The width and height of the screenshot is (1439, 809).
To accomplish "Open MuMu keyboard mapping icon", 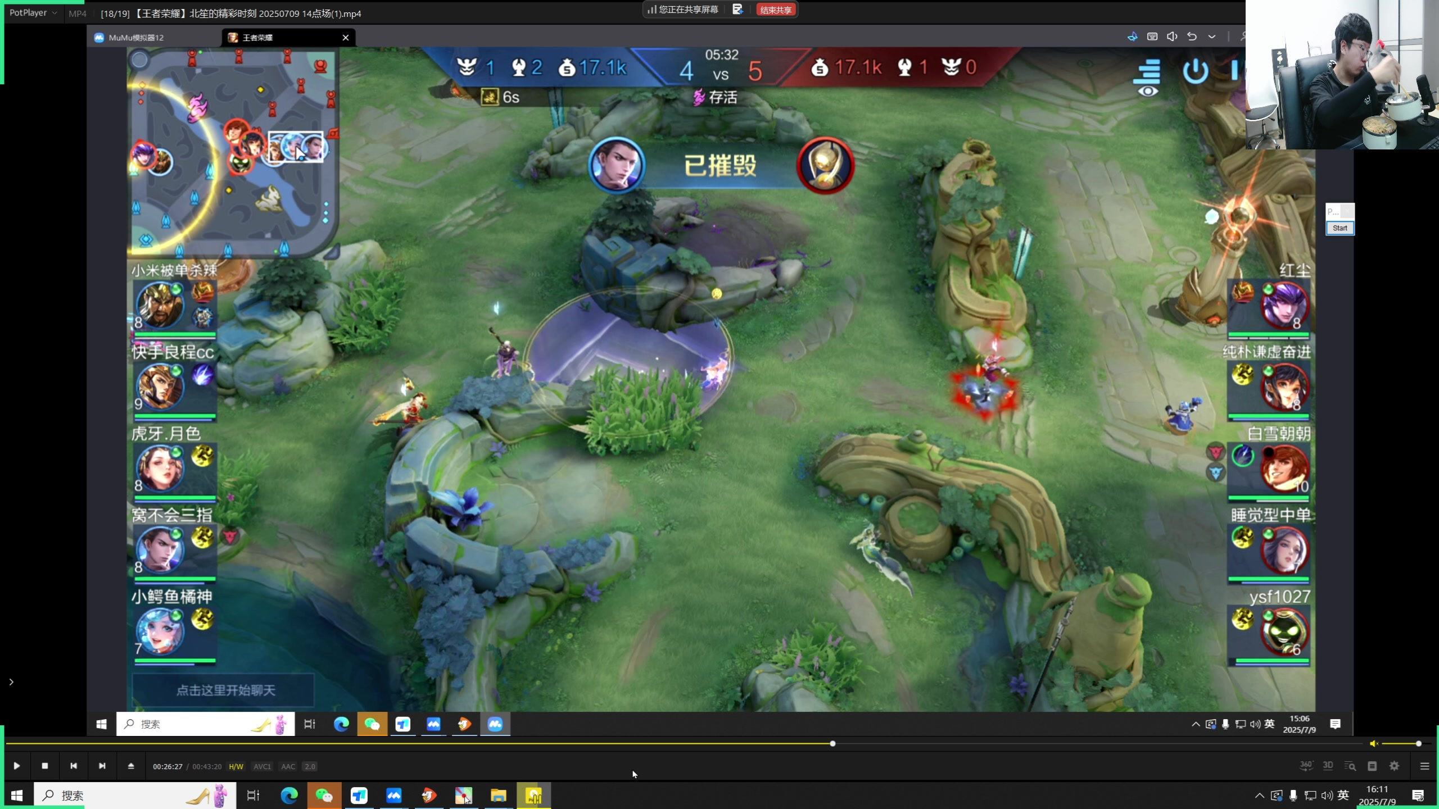I will [1152, 37].
